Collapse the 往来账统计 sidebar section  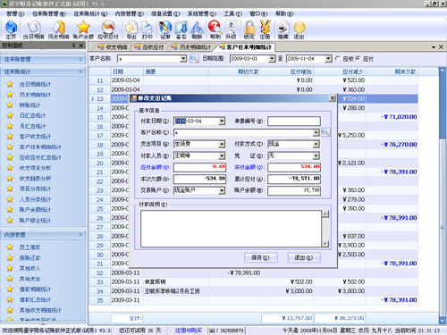(80, 71)
